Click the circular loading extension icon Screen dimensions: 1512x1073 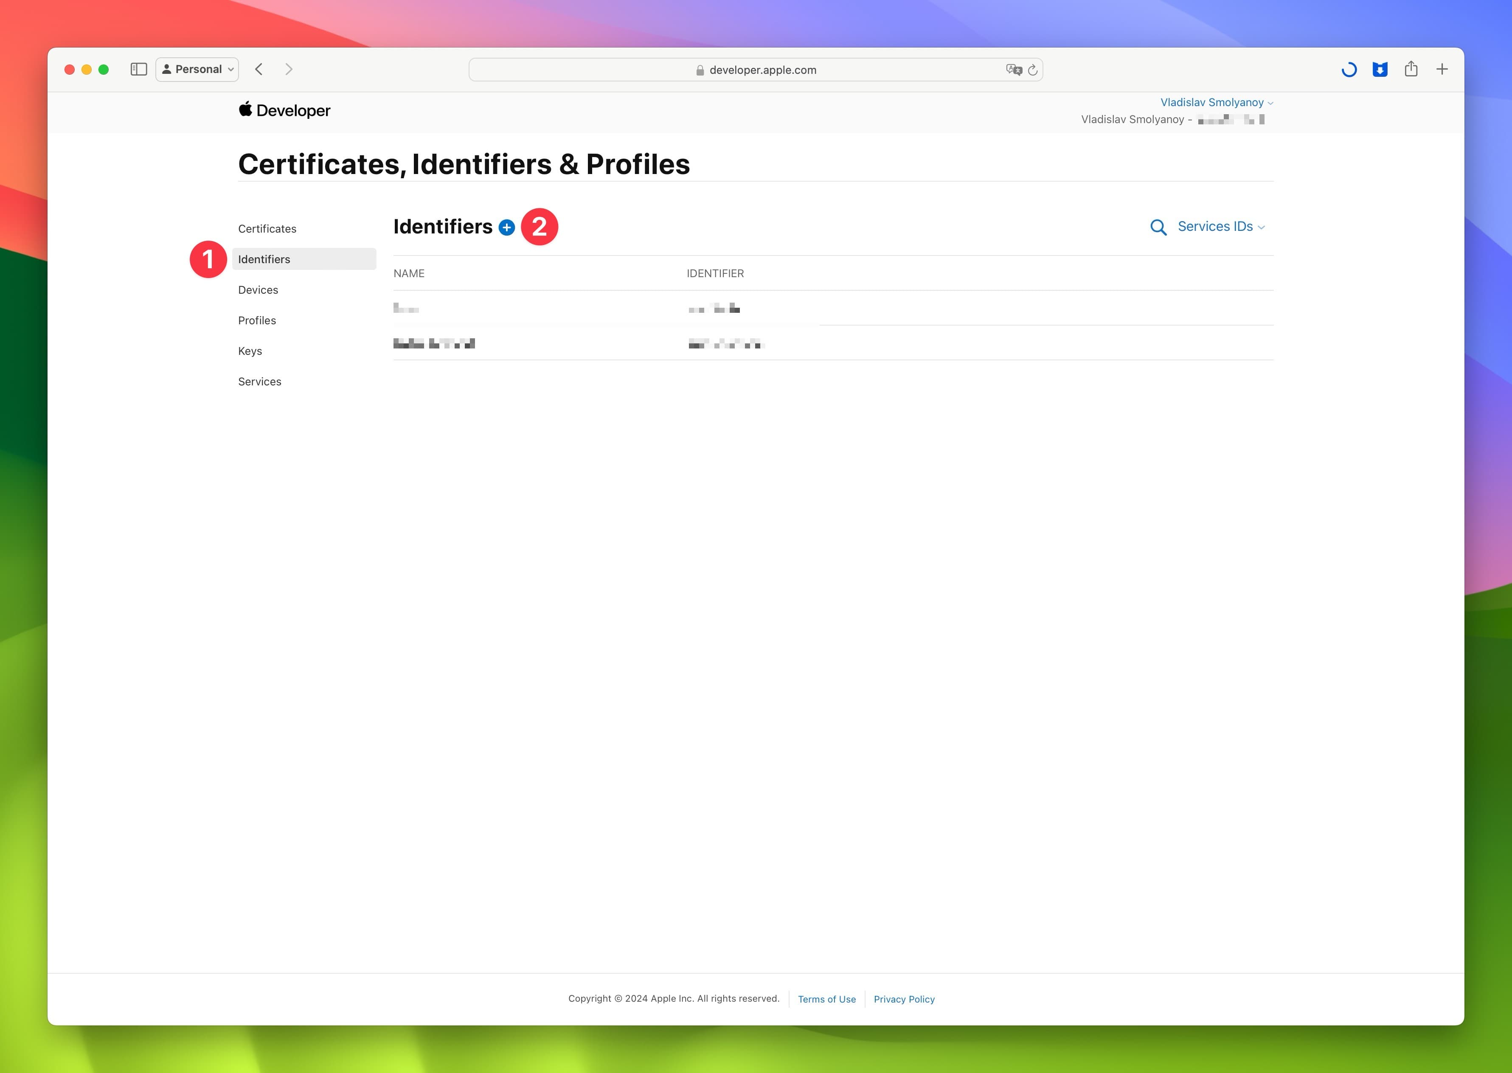point(1349,69)
